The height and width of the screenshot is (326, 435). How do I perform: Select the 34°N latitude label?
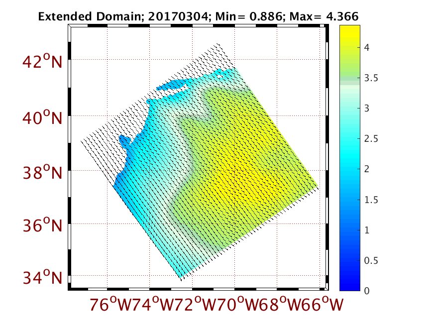pos(42,277)
